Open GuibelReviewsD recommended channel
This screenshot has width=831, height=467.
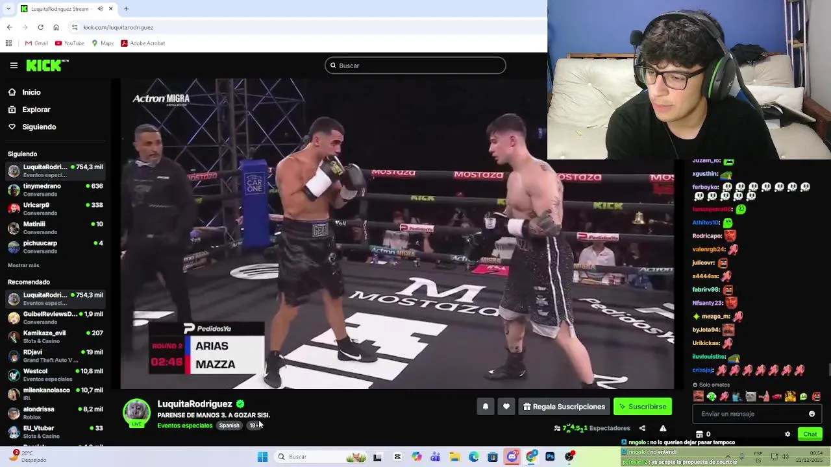[56, 318]
